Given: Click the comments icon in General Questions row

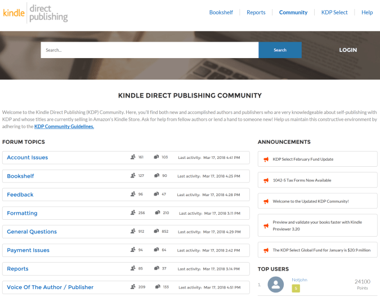Looking at the screenshot, I should coord(157,232).
